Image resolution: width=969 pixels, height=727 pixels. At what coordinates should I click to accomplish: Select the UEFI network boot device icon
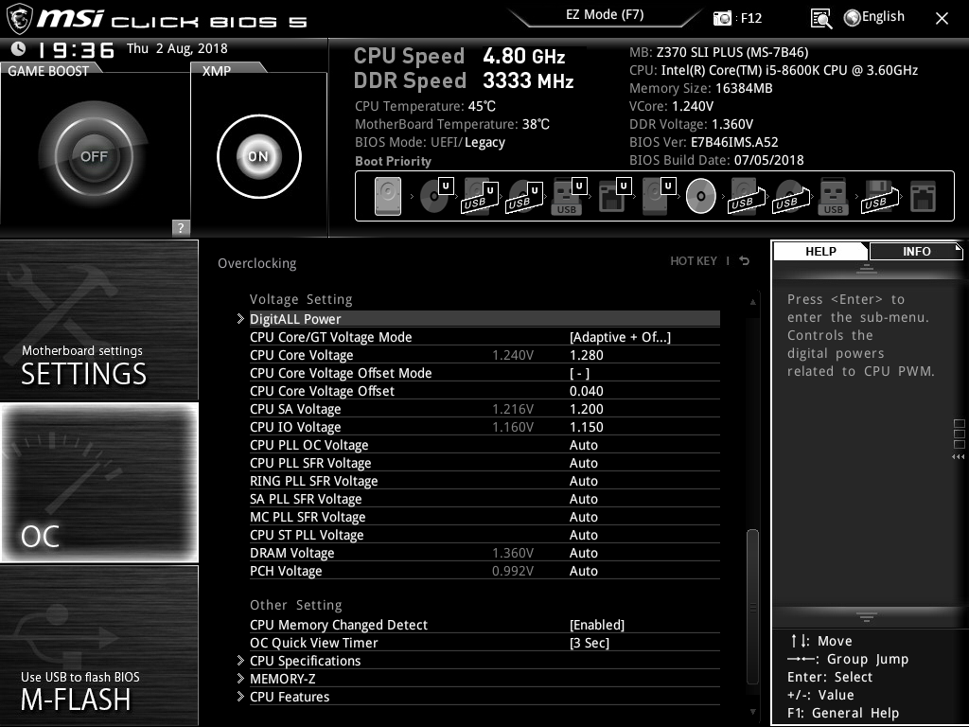614,197
